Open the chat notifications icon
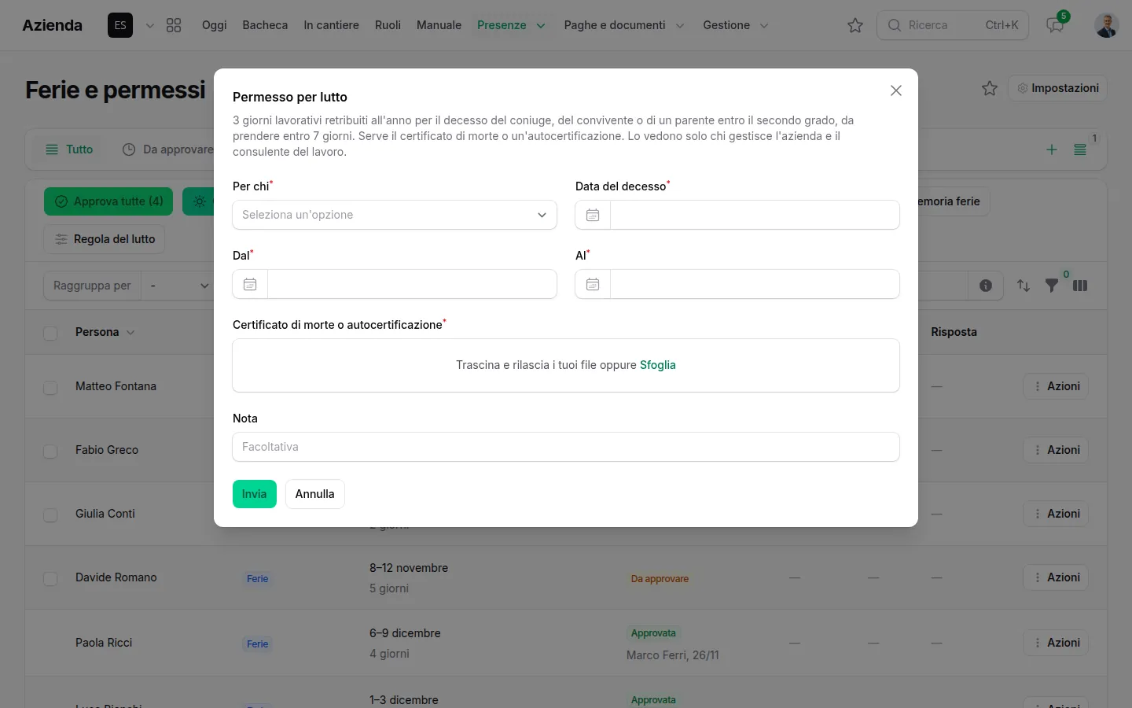The image size is (1132, 708). 1055,25
